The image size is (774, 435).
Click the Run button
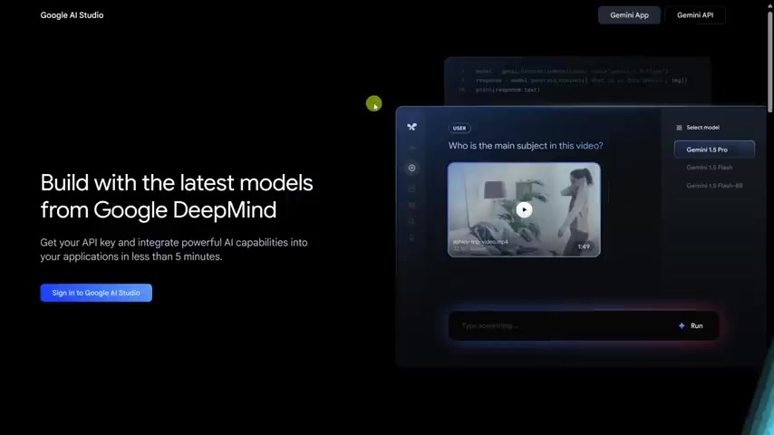[691, 326]
